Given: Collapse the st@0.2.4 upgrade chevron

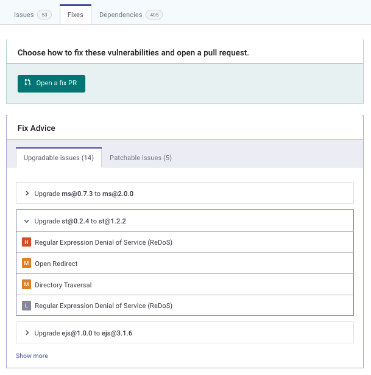Looking at the screenshot, I should 27,221.
